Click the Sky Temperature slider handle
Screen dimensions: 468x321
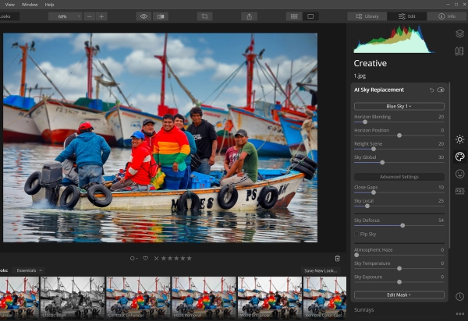pyautogui.click(x=399, y=269)
